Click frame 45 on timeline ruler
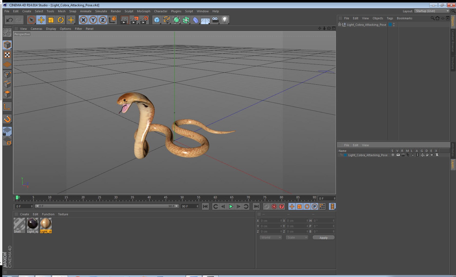 pos(166,198)
